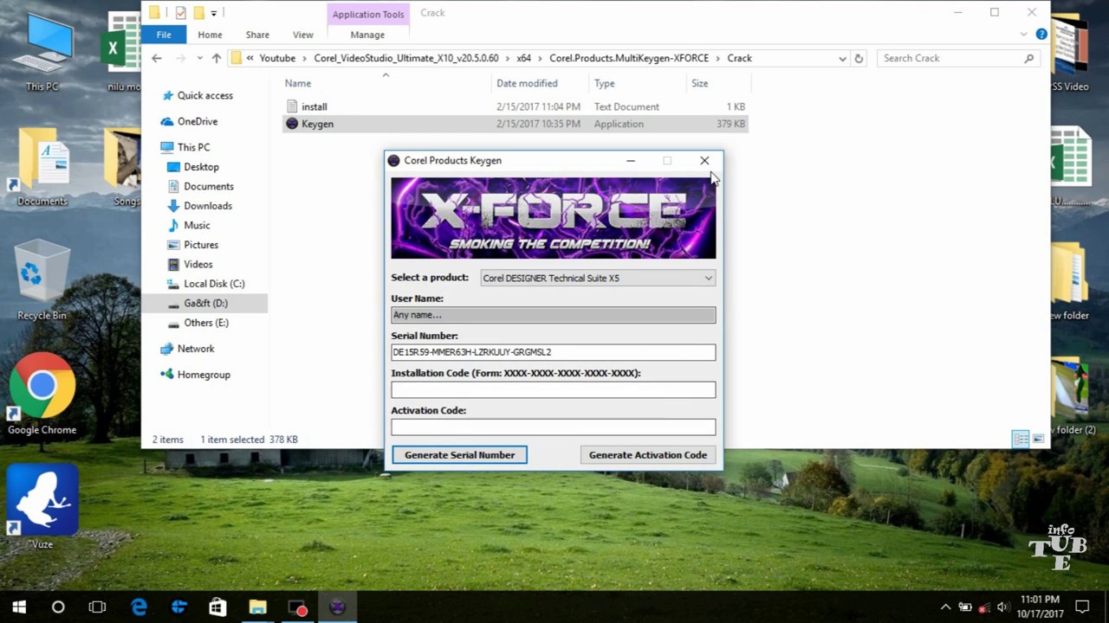Open Videos folder in sidebar

click(198, 264)
